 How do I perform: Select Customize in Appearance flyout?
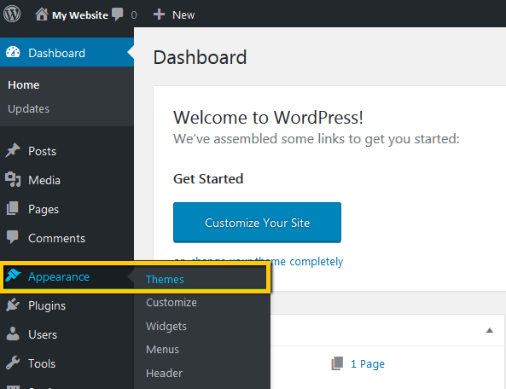tap(172, 302)
